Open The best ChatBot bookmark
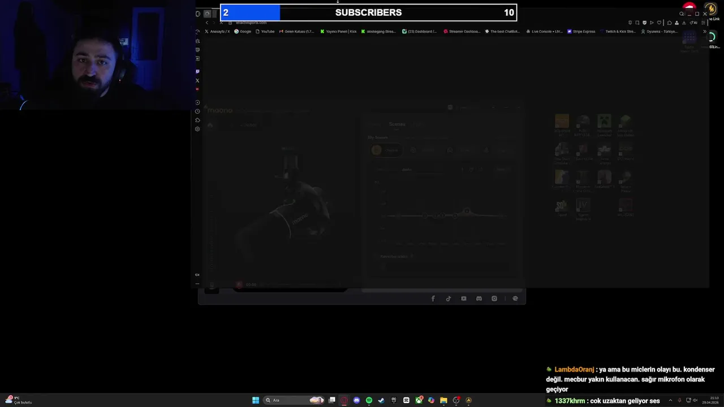Screen dimensions: 724x407 click(x=502, y=32)
